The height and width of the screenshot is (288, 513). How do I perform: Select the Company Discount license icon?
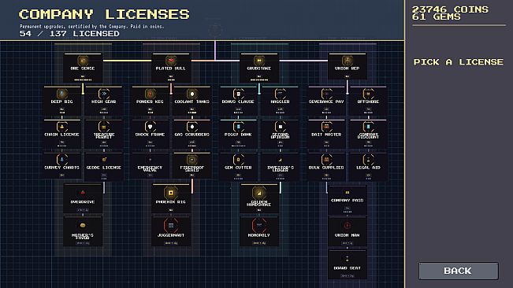[368, 127]
